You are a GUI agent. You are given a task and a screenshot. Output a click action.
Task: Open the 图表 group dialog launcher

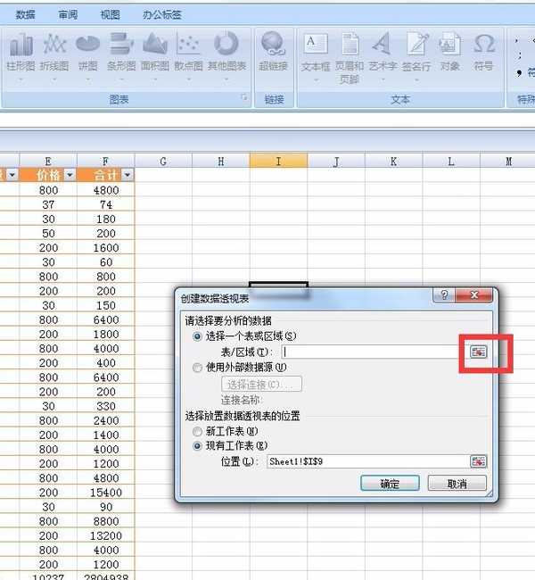(244, 97)
